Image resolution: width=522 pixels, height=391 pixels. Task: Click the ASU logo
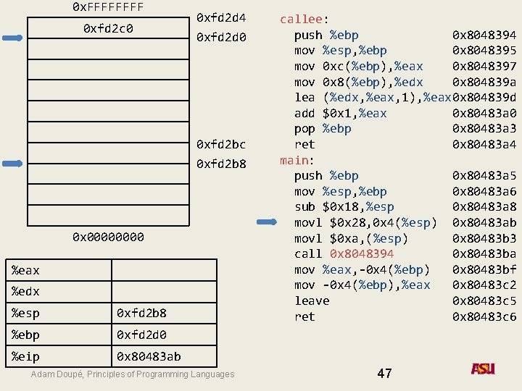[x=483, y=369]
